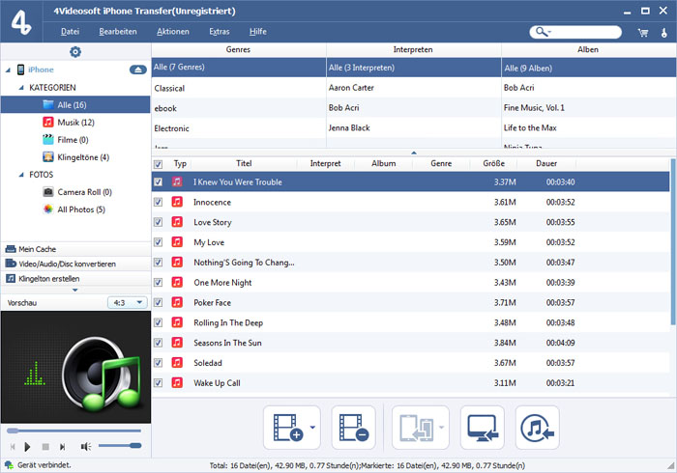Viewport: 677px width, 473px height.
Task: Click the Camera Roll icon
Action: [48, 192]
